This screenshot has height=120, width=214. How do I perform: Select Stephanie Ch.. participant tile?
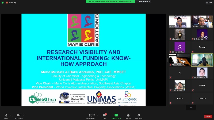[x=180, y=47]
